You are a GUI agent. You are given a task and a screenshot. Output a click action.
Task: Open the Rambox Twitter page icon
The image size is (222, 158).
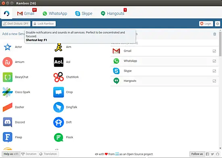pyautogui.click(x=212, y=154)
